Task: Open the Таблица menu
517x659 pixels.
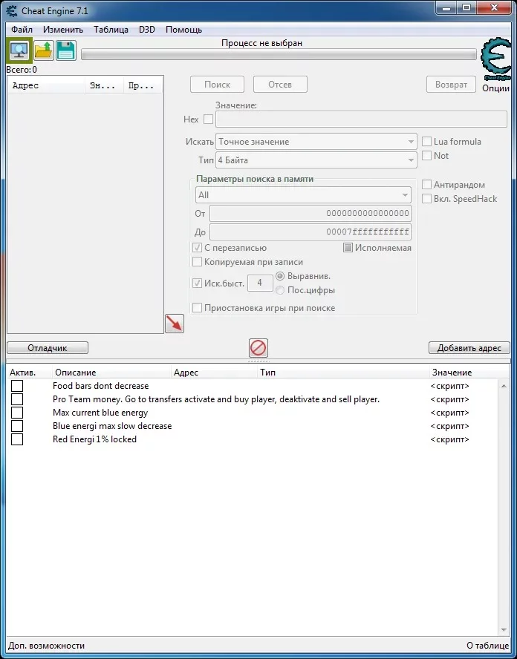Action: click(111, 30)
